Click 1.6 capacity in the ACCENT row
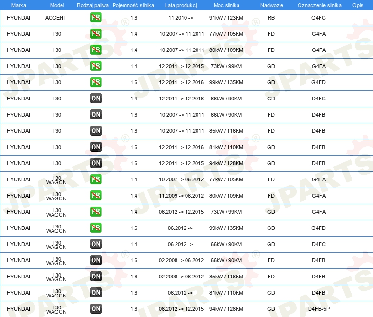Viewport: 373px width, 317px height. 134,18
